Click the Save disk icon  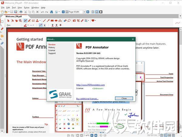pyautogui.click(x=12, y=12)
